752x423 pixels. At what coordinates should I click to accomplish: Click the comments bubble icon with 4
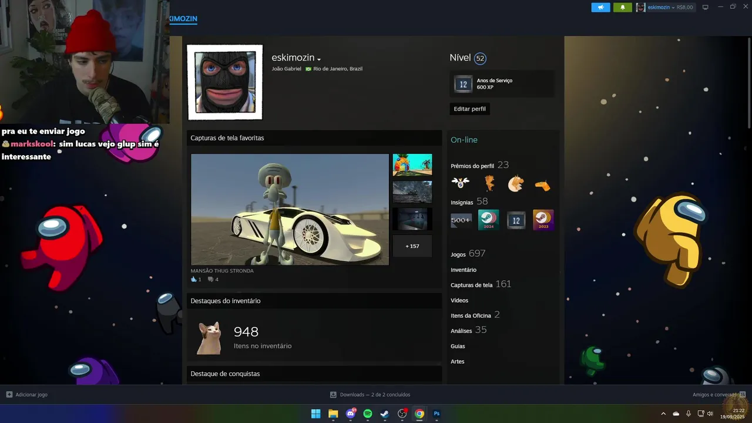pyautogui.click(x=210, y=279)
